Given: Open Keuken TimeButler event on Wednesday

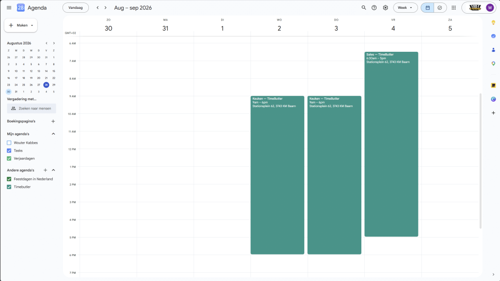Looking at the screenshot, I should click(x=277, y=175).
